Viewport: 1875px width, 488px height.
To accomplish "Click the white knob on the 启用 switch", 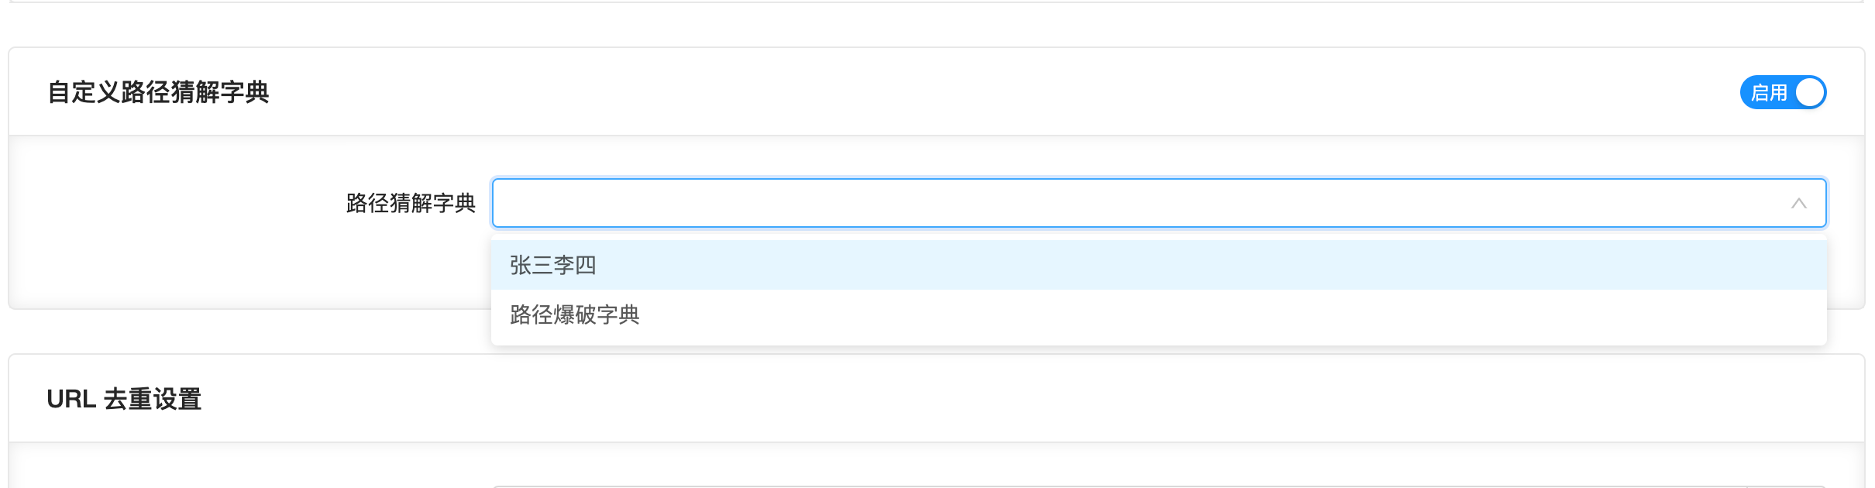I will 1810,93.
